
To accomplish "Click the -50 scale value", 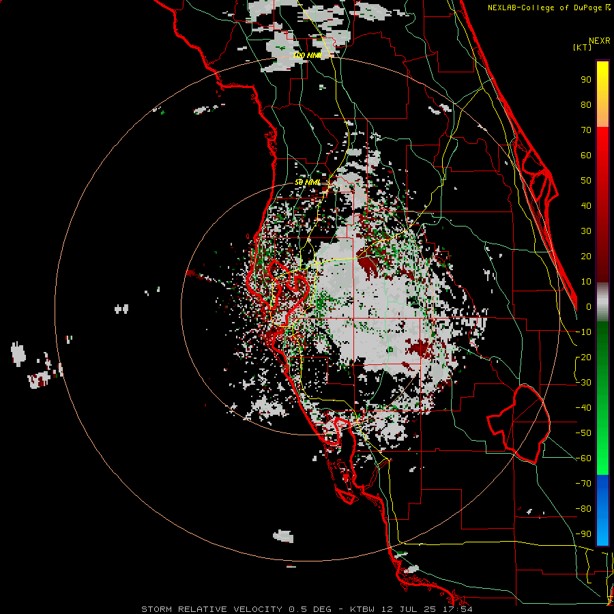I will [x=583, y=433].
